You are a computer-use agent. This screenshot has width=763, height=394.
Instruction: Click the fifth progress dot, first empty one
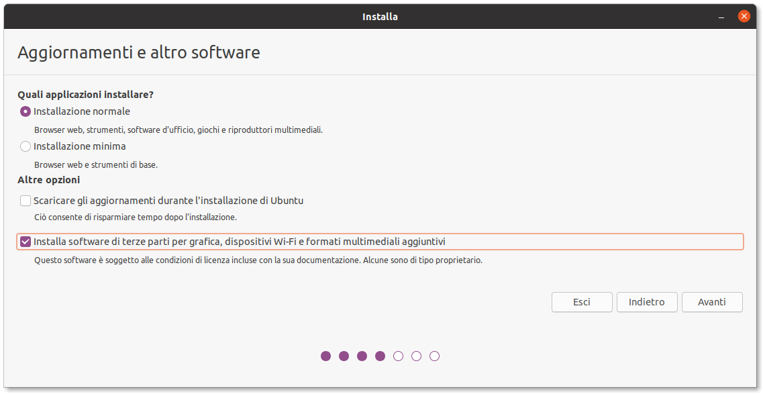click(399, 356)
